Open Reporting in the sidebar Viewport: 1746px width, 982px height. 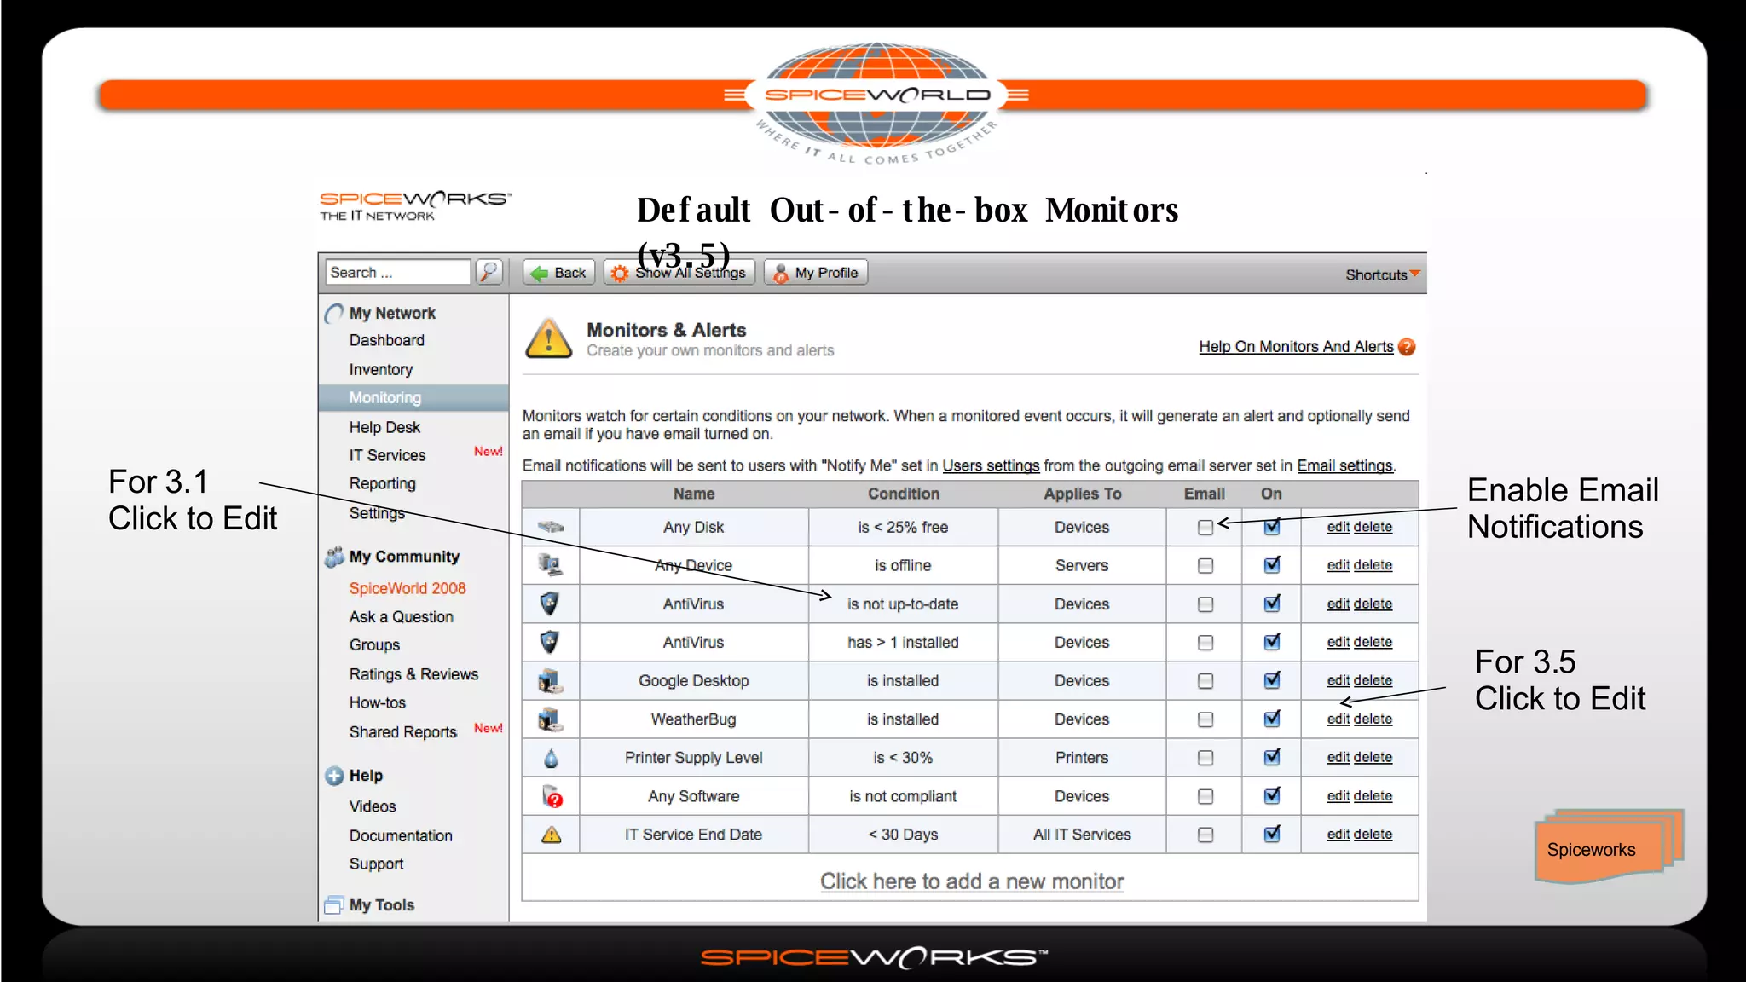382,483
